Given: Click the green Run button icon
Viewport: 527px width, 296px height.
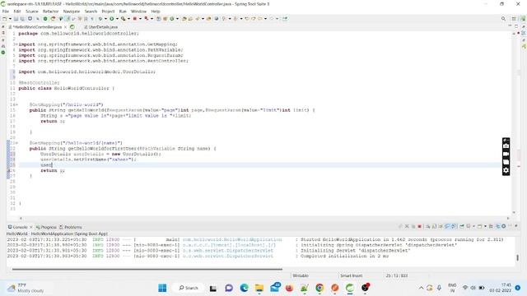Looking at the screenshot, I should tap(112, 19).
